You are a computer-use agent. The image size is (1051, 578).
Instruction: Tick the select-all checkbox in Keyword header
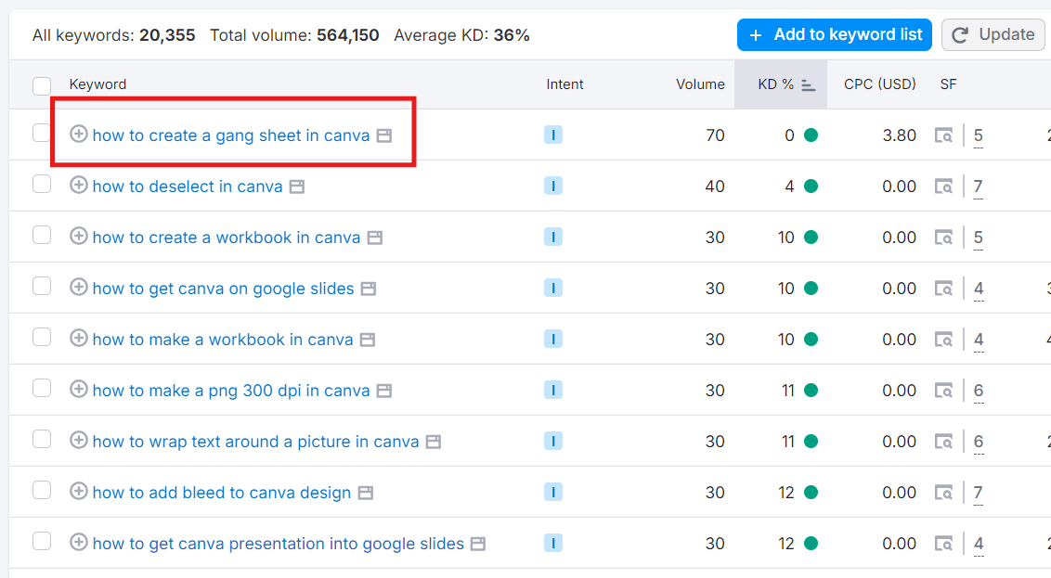(x=42, y=85)
